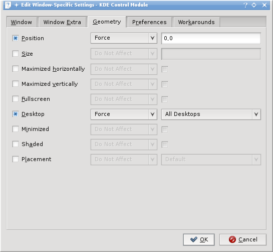Click the keep-above plus icon in title bar
The height and width of the screenshot is (252, 273).
17,5
